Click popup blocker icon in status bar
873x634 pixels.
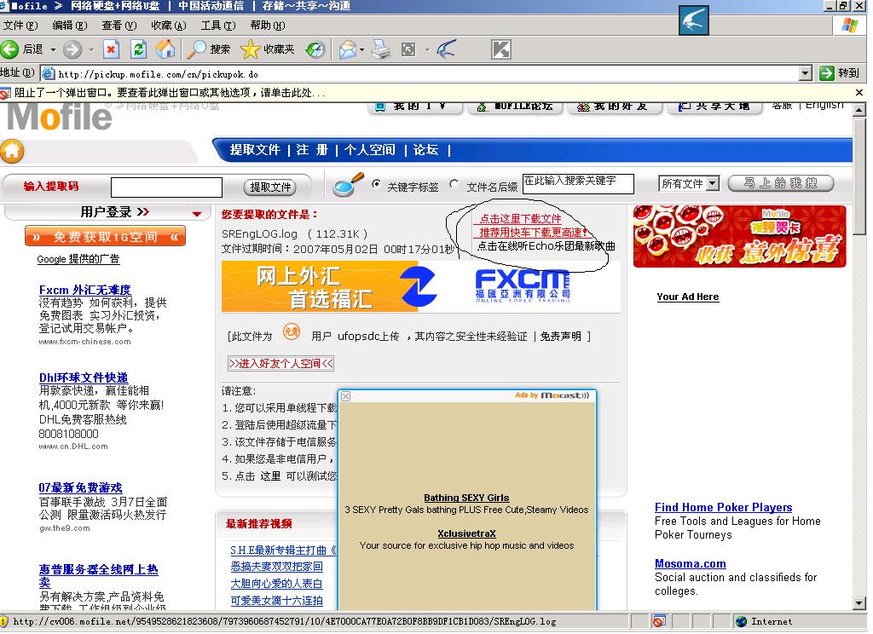[x=659, y=621]
